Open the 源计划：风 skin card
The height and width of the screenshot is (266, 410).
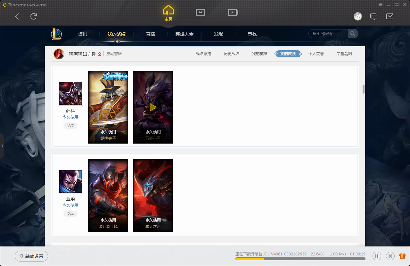(x=108, y=195)
